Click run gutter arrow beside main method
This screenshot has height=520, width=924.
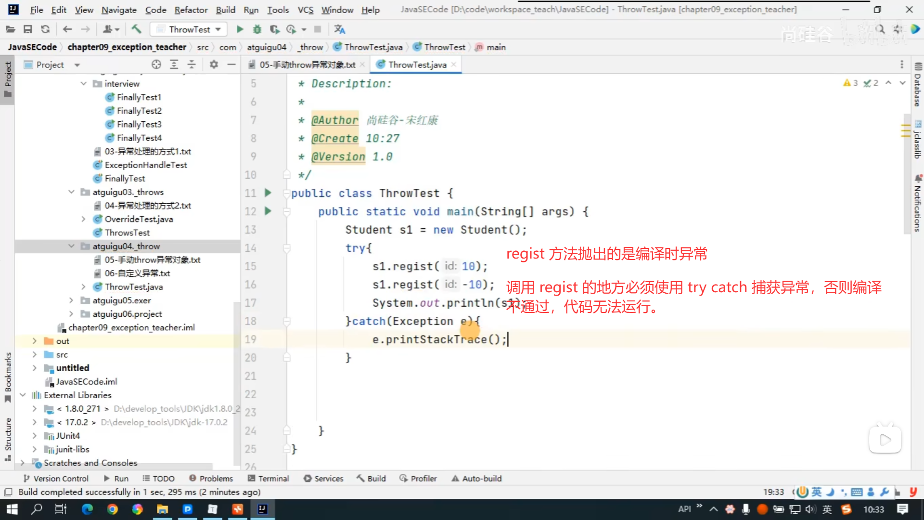coord(268,211)
